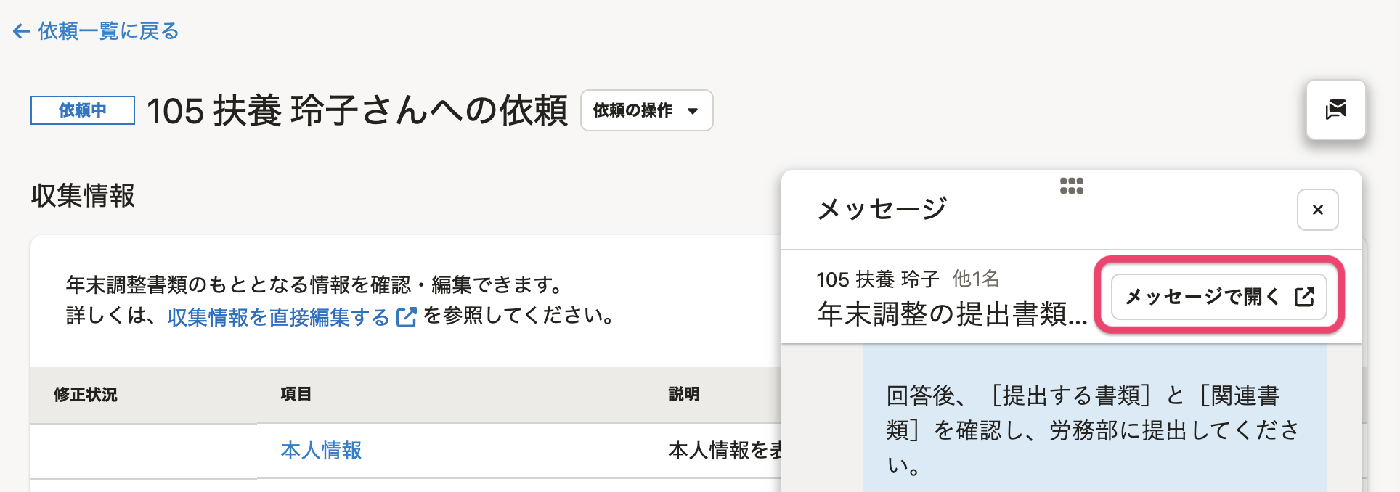Click the メッセージ panel title
Screen dimensions: 1400x492
point(882,209)
